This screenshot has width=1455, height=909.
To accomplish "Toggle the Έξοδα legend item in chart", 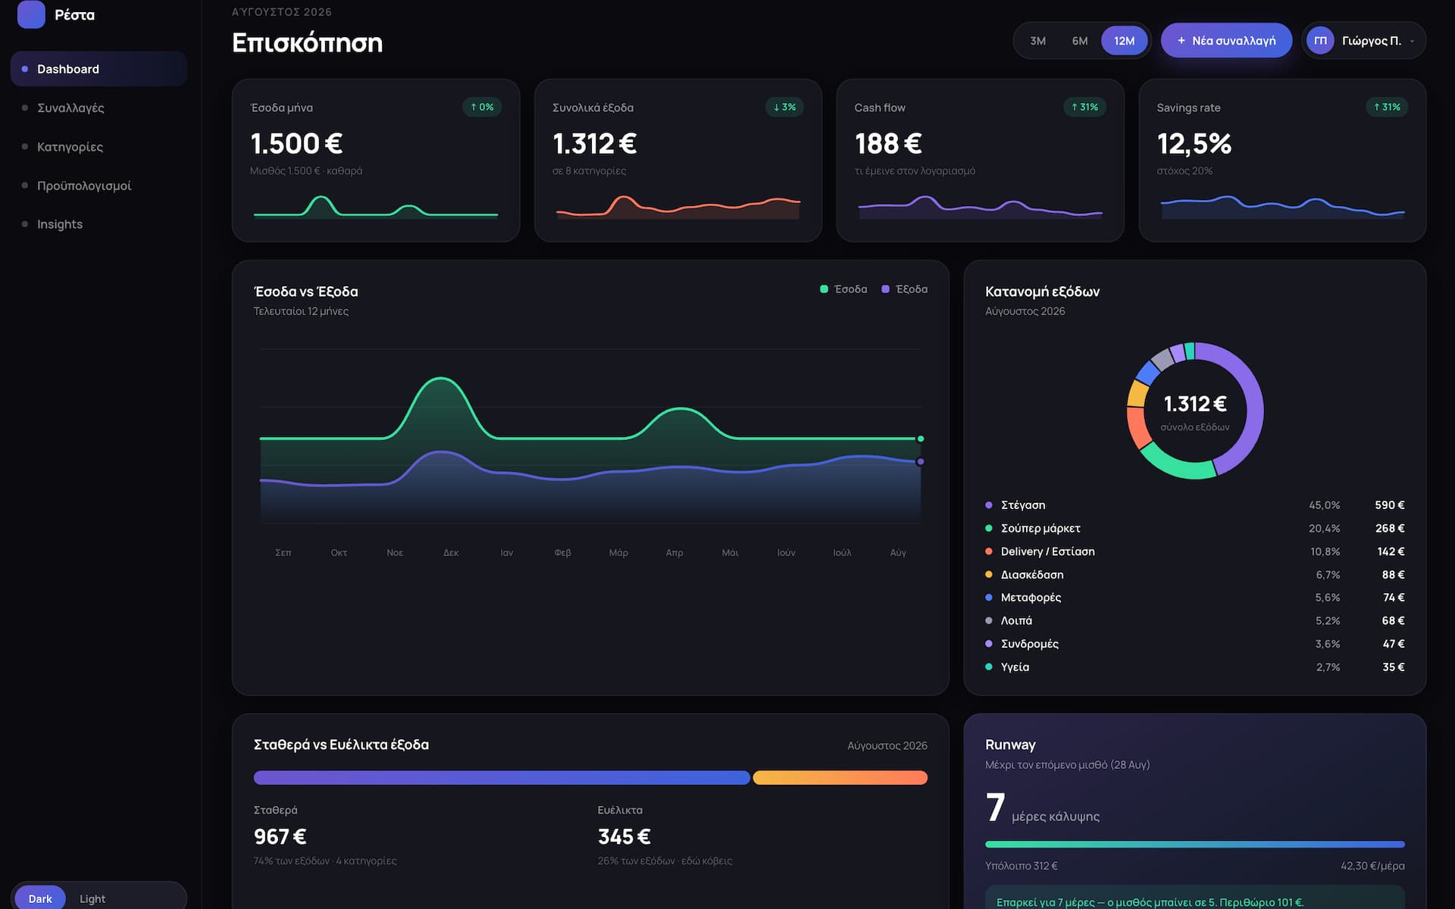I will [904, 289].
